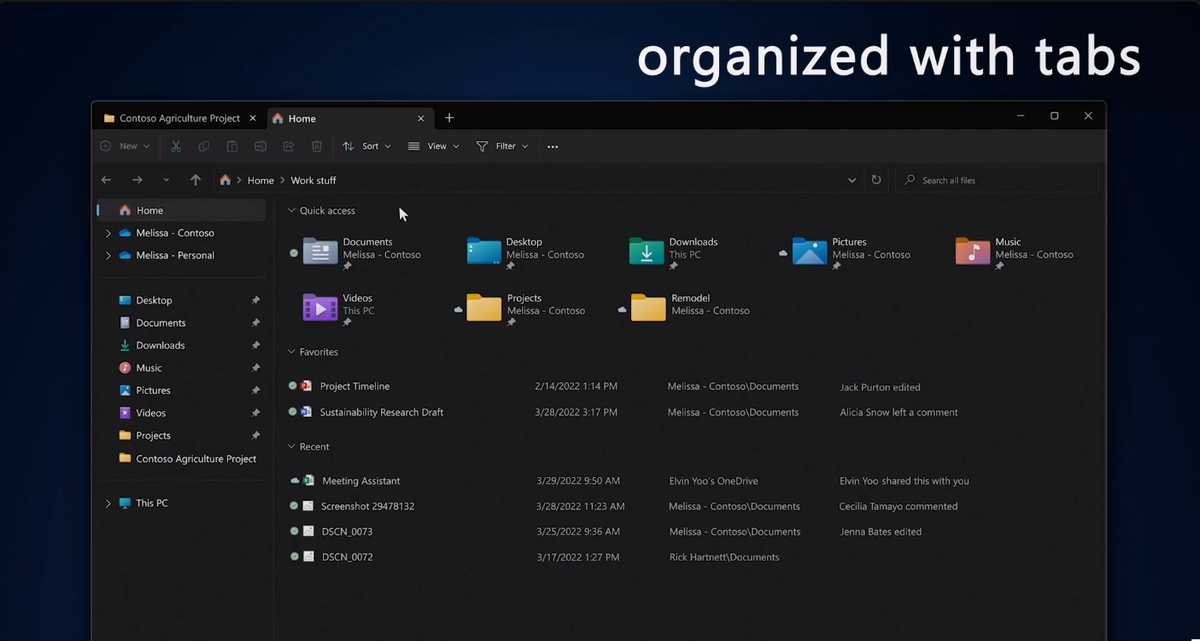Click the Rename icon in toolbar
The image size is (1200, 641).
260,146
